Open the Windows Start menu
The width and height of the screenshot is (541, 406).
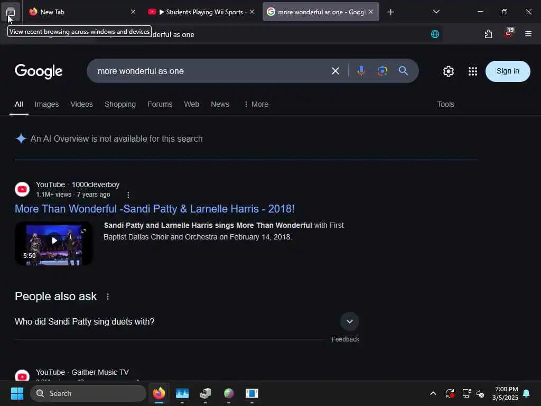(17, 393)
